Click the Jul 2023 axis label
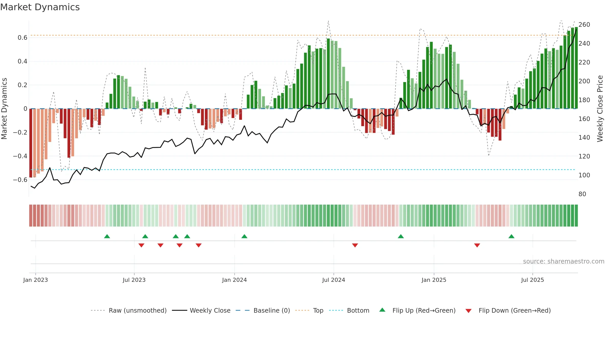613x344 pixels. [134, 280]
